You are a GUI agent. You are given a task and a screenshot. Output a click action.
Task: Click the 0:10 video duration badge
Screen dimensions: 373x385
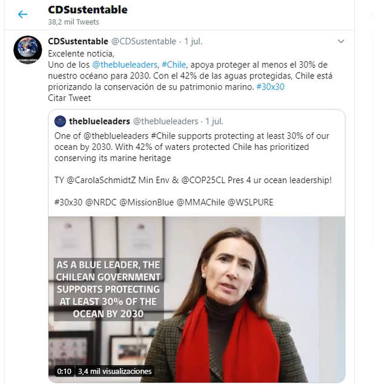click(64, 371)
